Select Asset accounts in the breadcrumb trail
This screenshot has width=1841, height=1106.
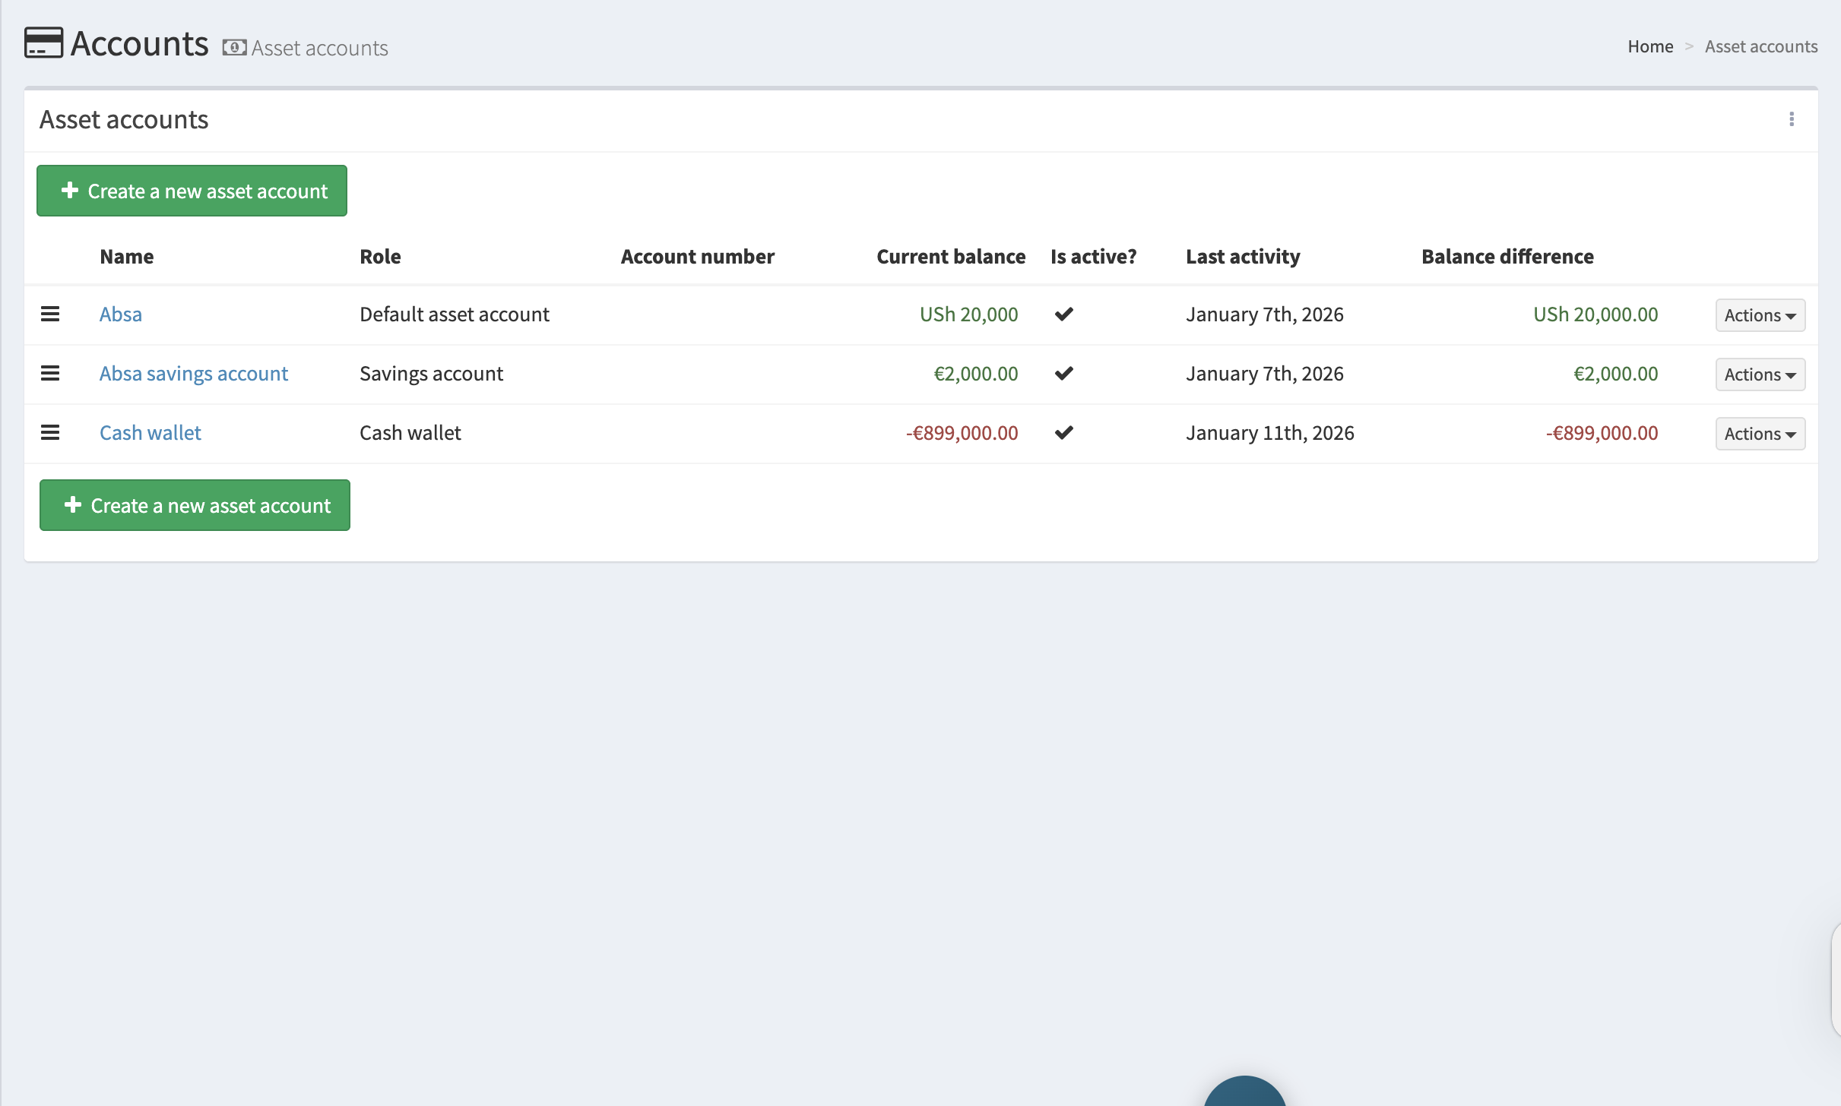point(1760,46)
